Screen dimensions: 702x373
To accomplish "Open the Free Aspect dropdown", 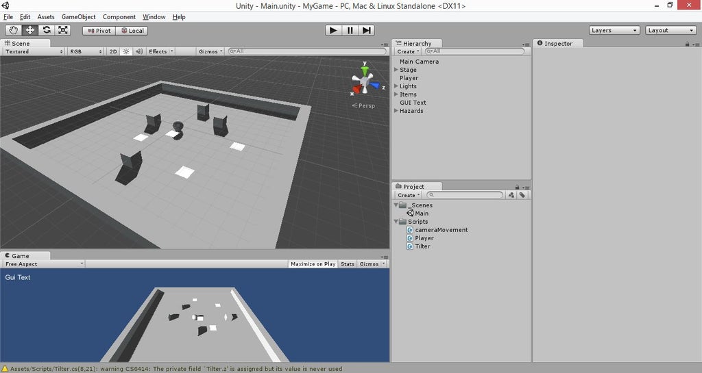I will click(43, 264).
